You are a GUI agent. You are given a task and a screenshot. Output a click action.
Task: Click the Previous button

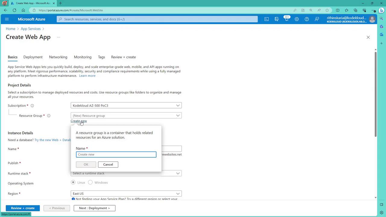[x=57, y=208]
